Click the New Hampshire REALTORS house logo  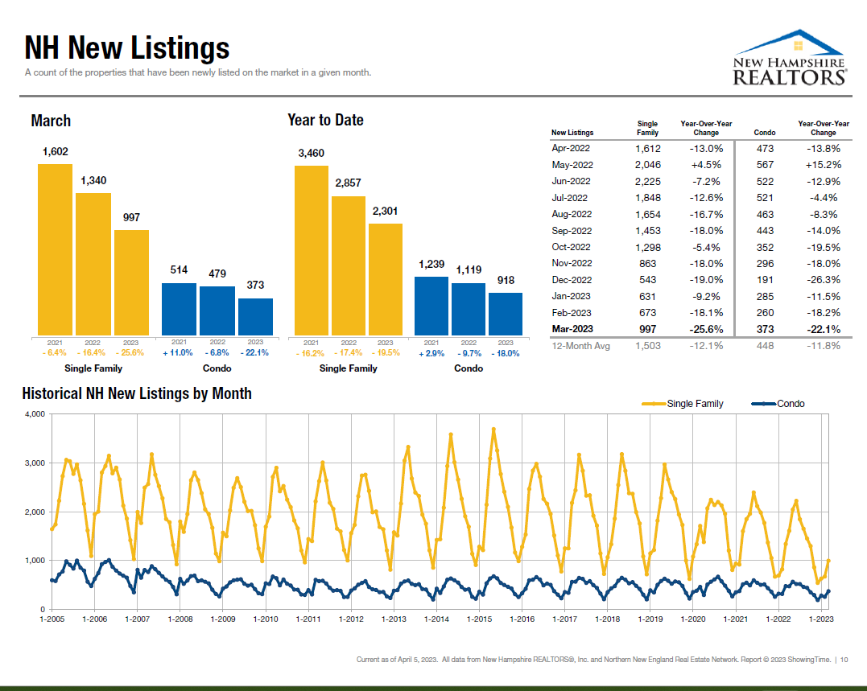788,58
